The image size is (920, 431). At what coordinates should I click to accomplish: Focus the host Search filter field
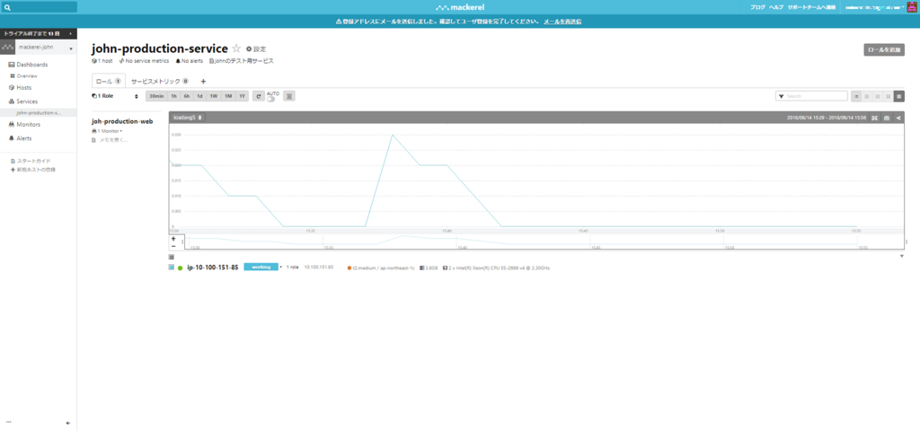(811, 95)
